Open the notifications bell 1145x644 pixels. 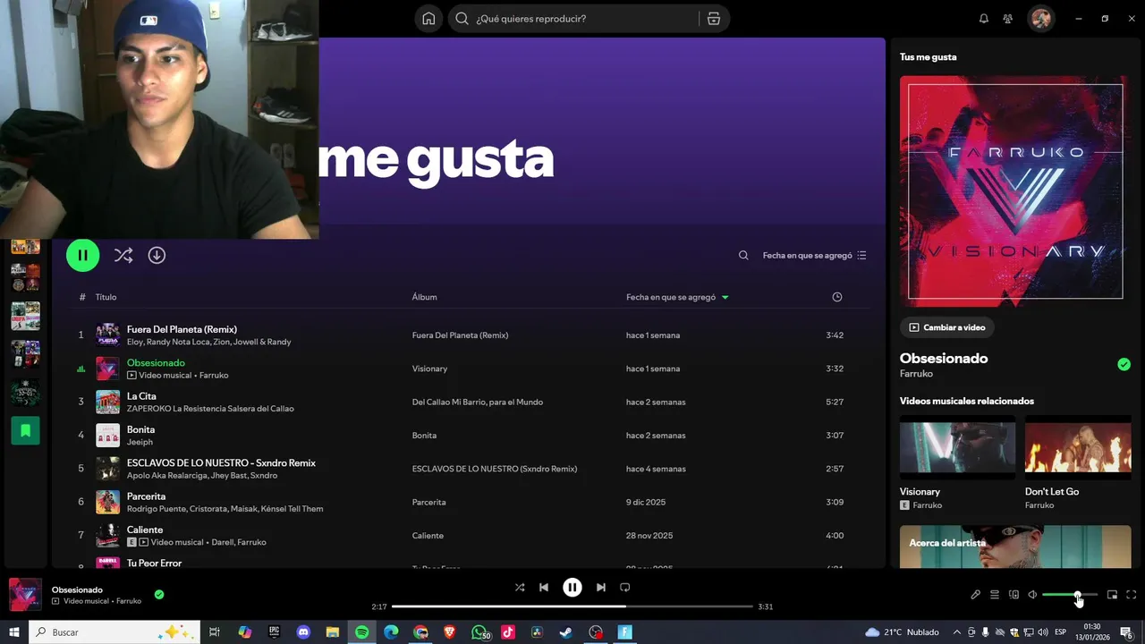(x=984, y=19)
